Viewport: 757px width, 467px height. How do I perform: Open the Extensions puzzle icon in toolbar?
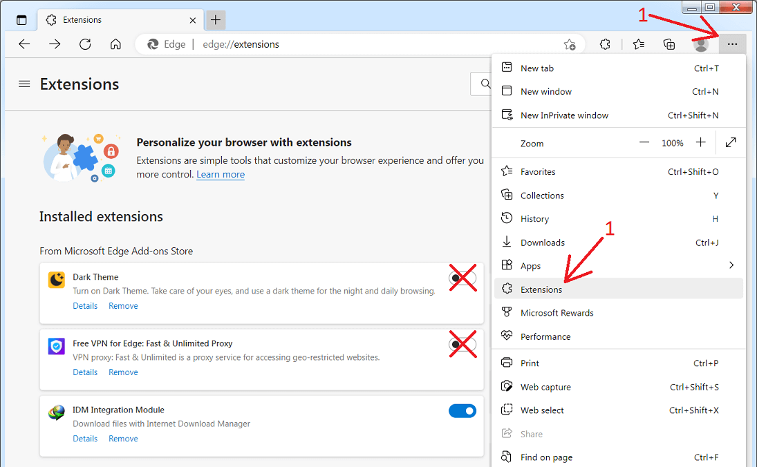pos(605,44)
